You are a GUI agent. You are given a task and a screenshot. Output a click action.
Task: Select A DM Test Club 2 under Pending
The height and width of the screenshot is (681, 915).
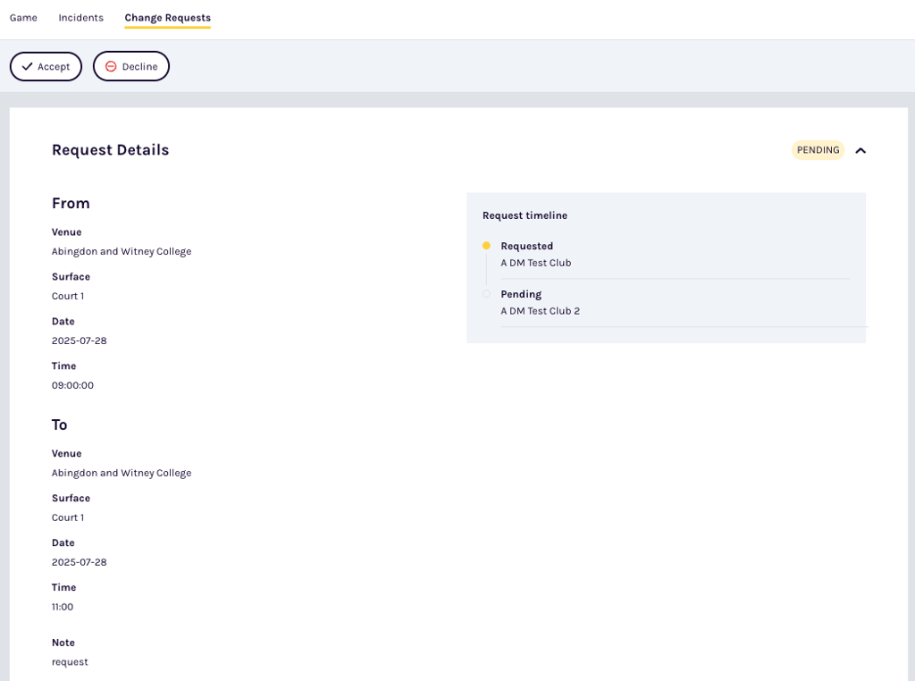tap(540, 311)
